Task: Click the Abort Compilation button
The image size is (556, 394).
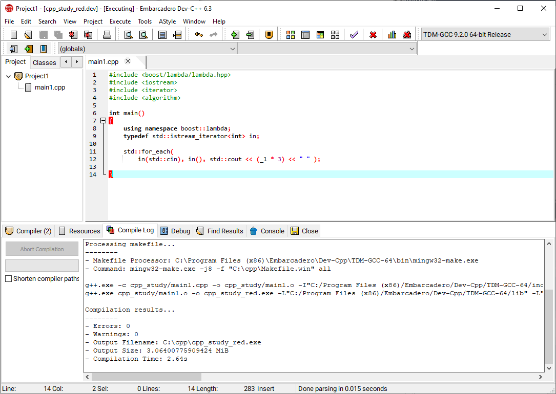Action: pos(42,249)
